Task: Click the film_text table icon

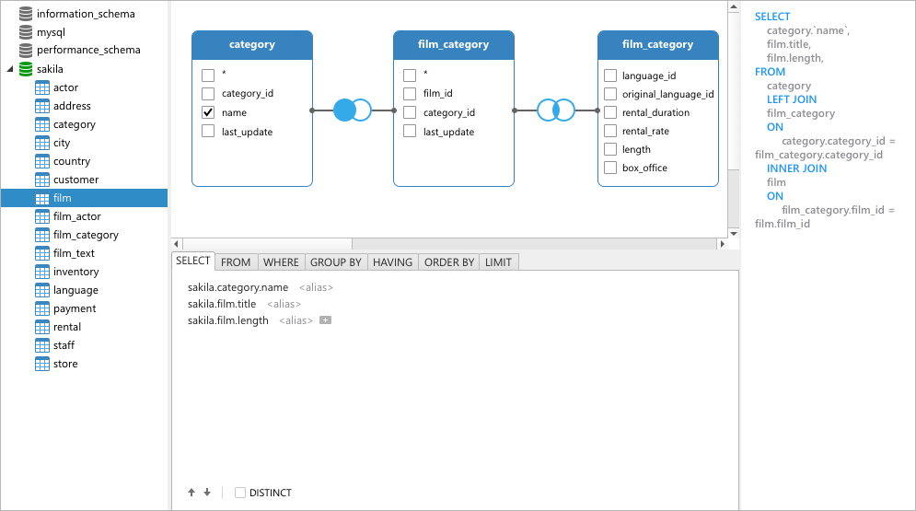Action: tap(42, 253)
